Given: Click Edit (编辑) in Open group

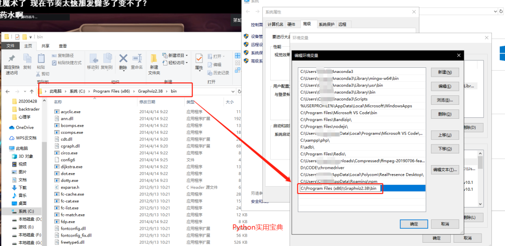Looking at the screenshot, I should (x=215, y=65).
